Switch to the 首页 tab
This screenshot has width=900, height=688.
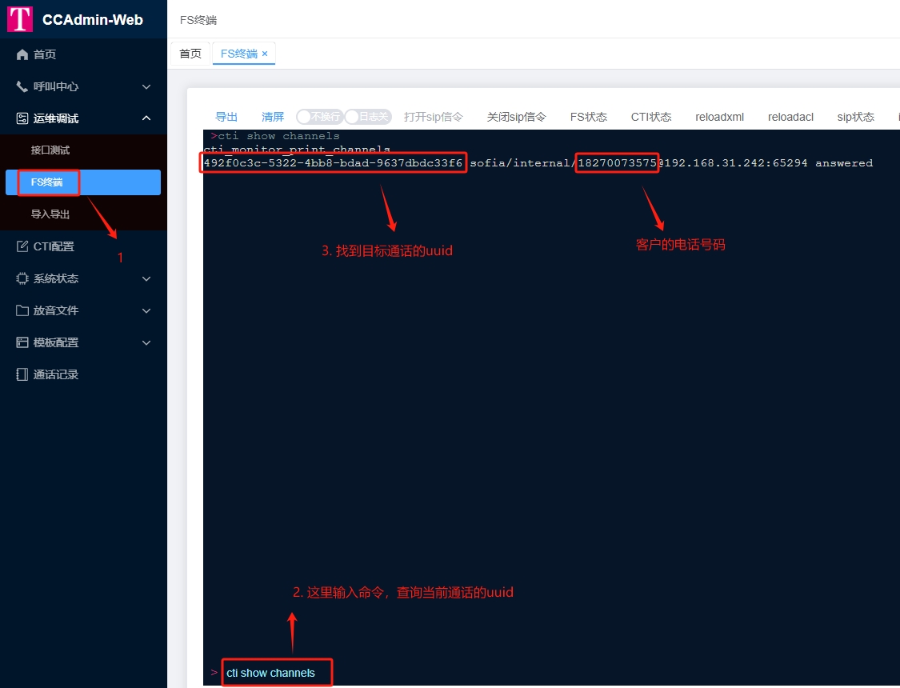click(x=190, y=54)
